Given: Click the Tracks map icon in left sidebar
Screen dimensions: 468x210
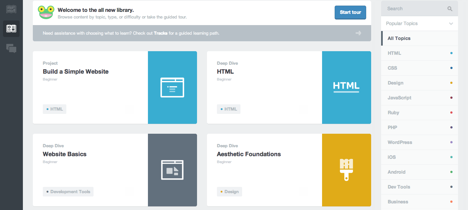Looking at the screenshot, I should click(x=11, y=9).
